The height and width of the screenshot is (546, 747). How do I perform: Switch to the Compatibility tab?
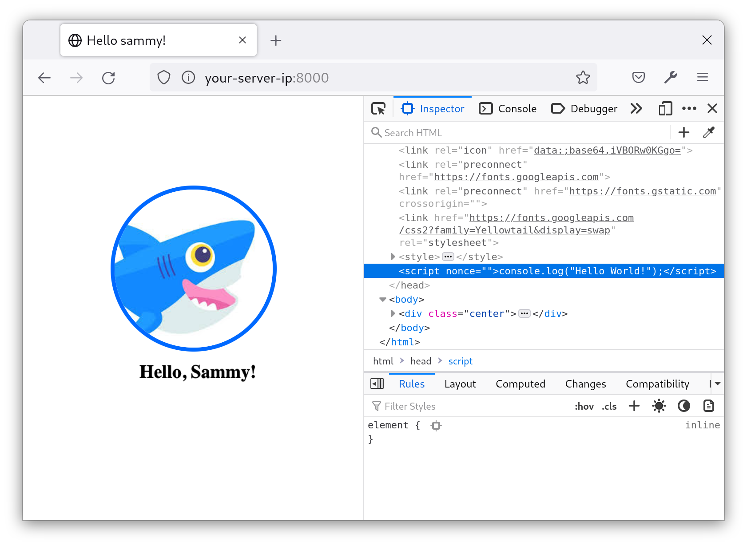point(657,384)
